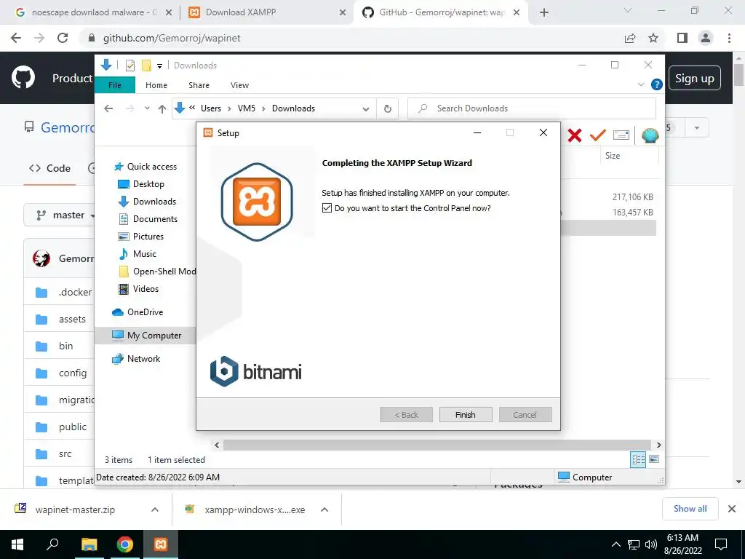Image resolution: width=745 pixels, height=559 pixels.
Task: Expand the Explorer ribbon with chevron
Action: click(640, 84)
